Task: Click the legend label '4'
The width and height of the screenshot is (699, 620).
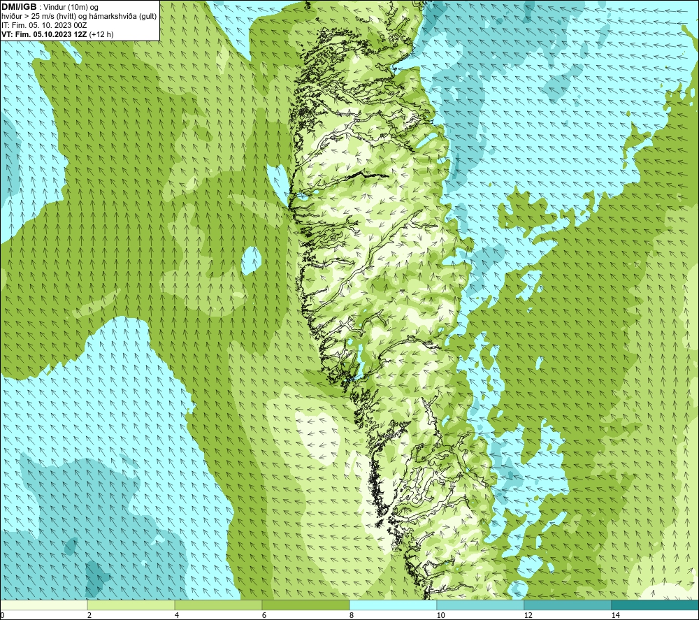Action: pos(177,615)
